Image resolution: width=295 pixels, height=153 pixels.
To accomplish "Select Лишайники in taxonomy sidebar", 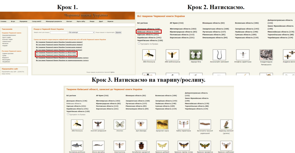I will (6, 62).
